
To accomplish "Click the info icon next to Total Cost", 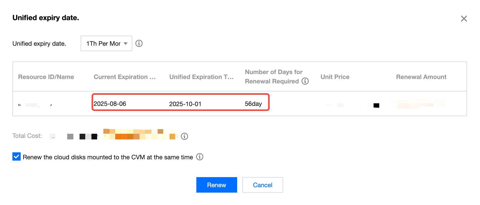I will point(184,136).
